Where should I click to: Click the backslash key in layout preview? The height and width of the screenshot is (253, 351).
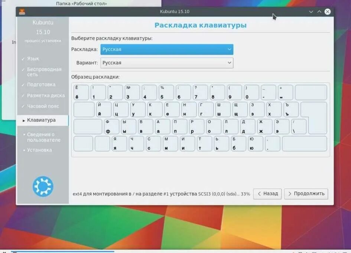pyautogui.click(x=299, y=126)
